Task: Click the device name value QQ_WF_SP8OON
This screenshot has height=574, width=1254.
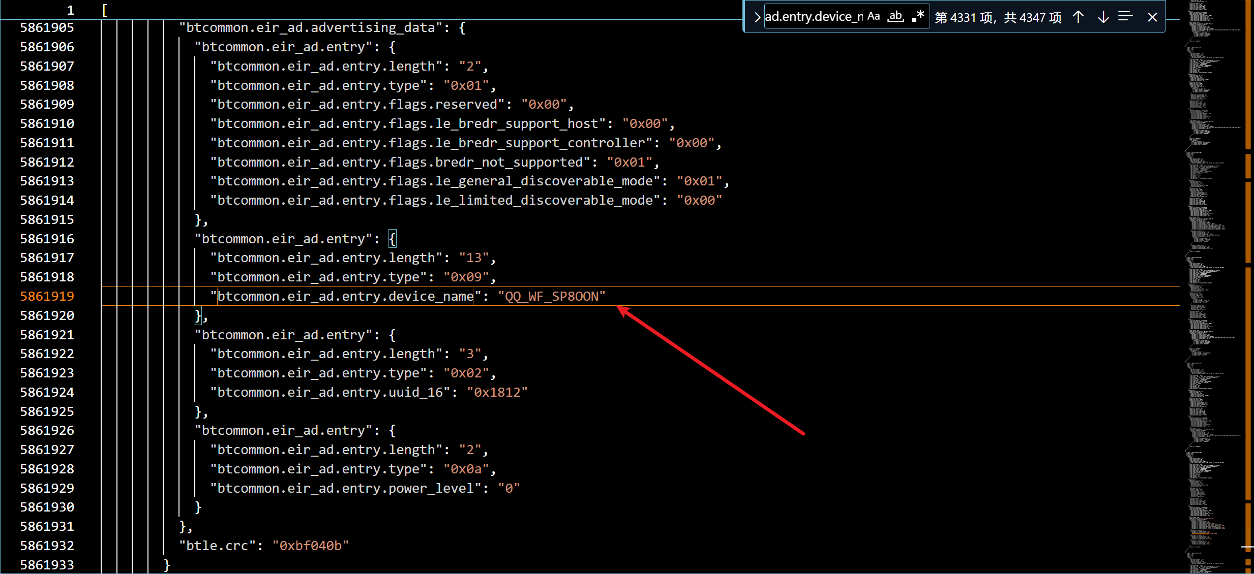Action: [x=551, y=296]
